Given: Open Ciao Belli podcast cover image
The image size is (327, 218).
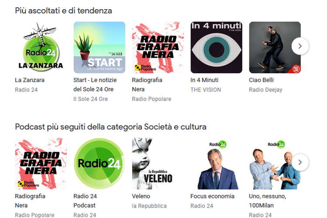Looking at the screenshot, I should [275, 48].
